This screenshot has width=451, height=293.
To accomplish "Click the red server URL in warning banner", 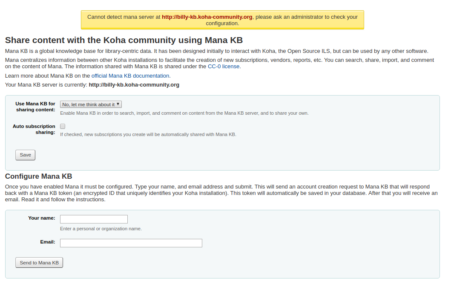I will (207, 17).
